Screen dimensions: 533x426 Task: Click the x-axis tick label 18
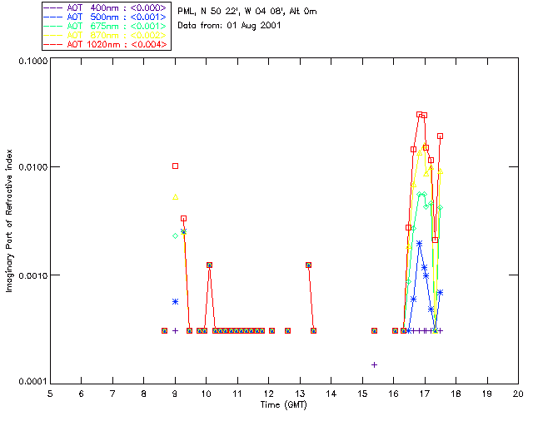point(456,394)
